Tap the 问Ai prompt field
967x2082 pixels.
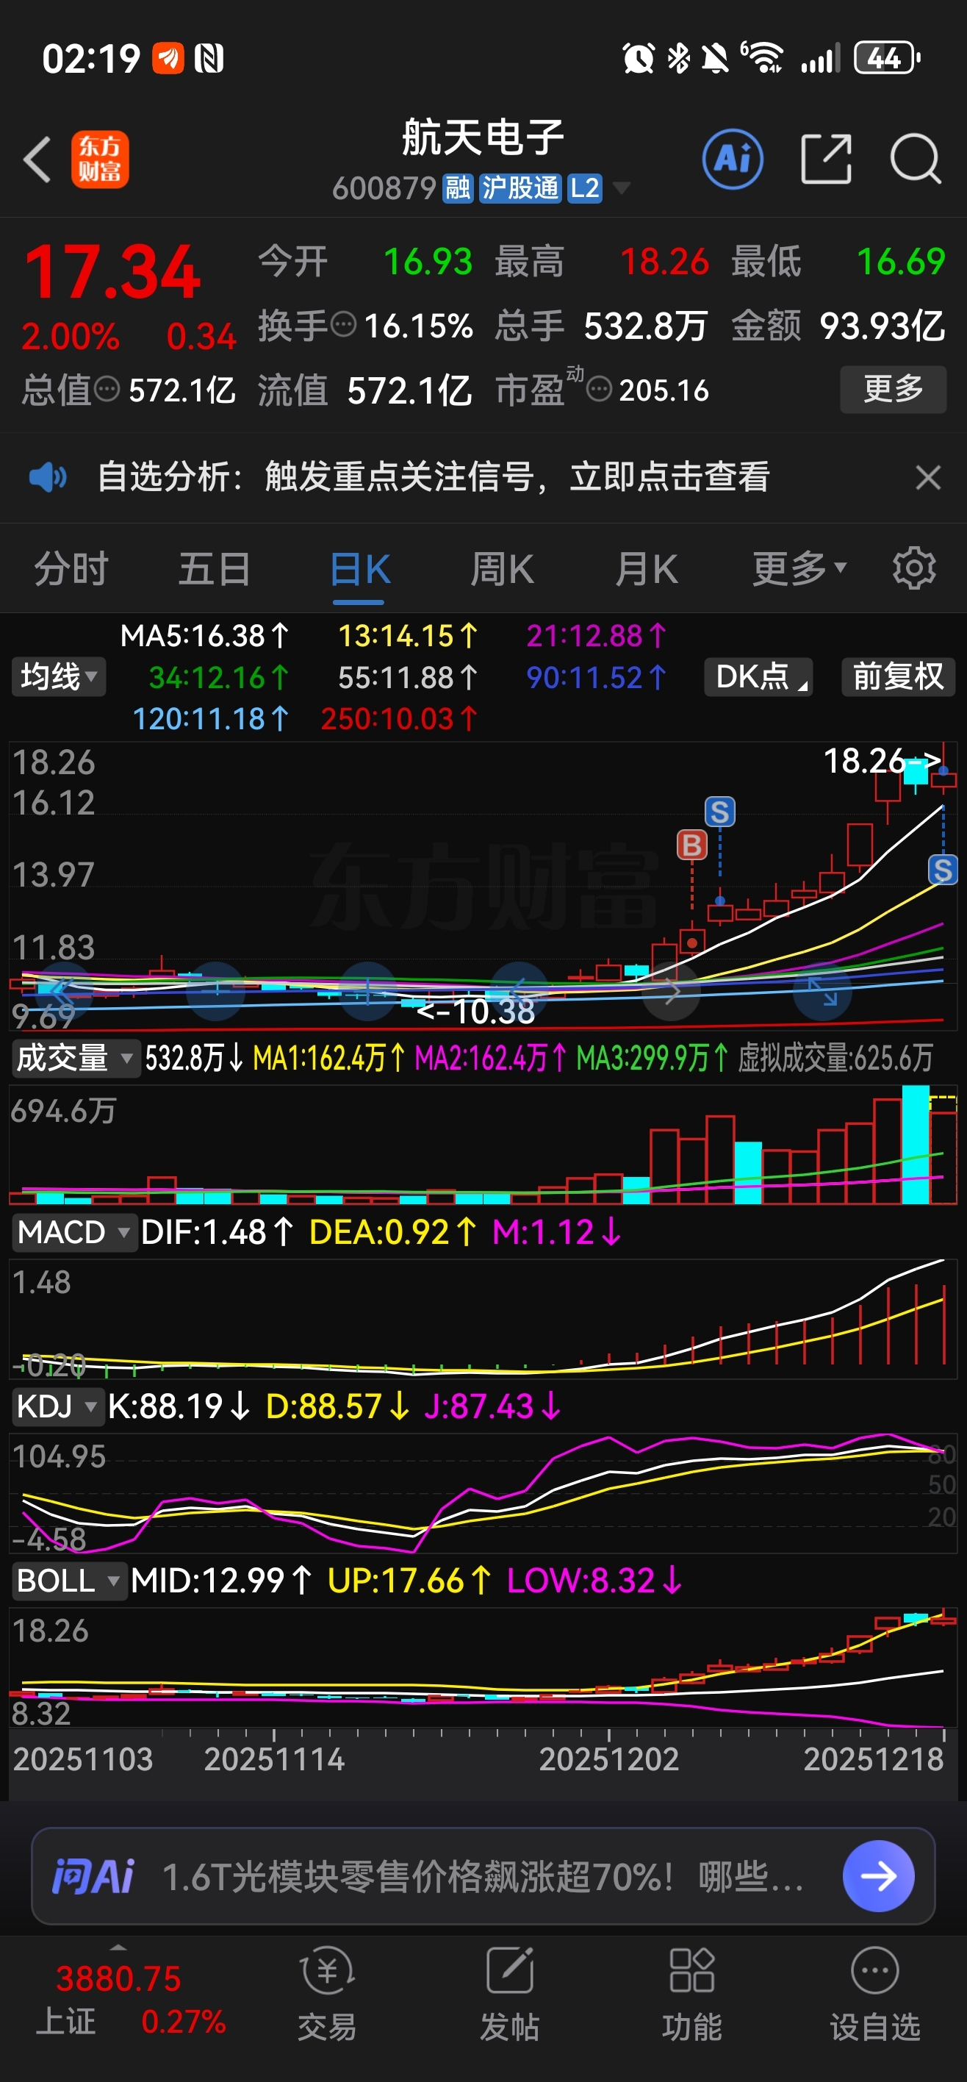tap(483, 1876)
